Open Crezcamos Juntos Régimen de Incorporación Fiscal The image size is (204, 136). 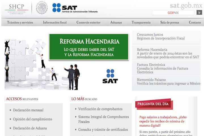161,36
